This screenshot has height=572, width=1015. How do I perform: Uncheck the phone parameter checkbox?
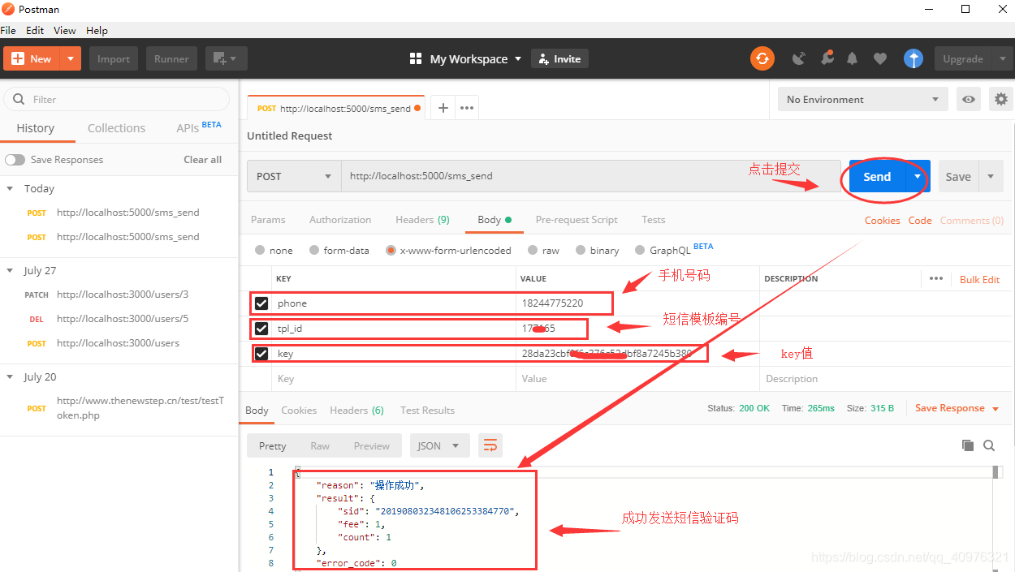pyautogui.click(x=261, y=303)
